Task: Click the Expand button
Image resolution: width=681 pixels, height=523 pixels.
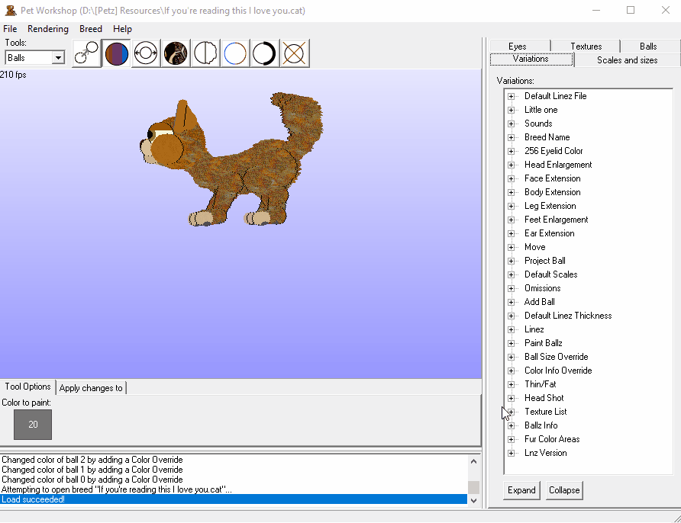Action: pyautogui.click(x=521, y=490)
